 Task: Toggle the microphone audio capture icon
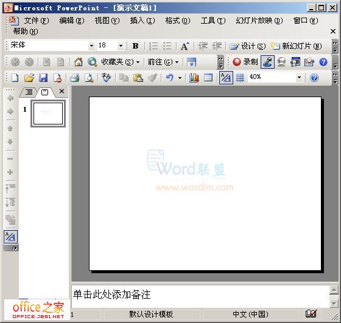click(267, 62)
